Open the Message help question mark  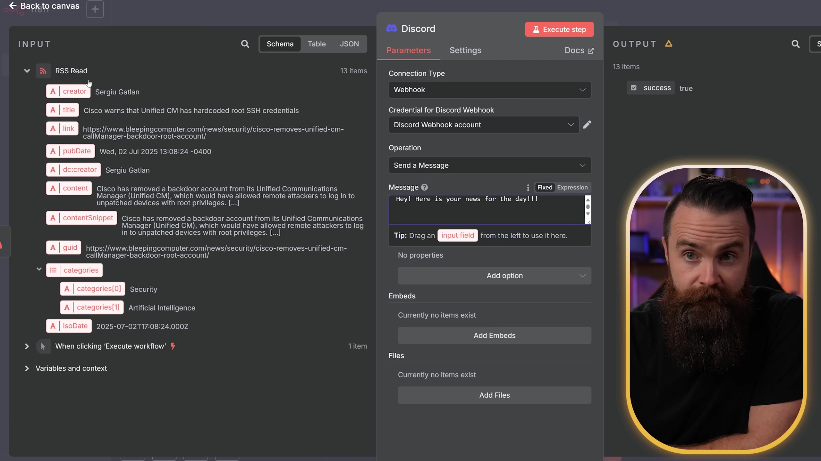point(424,187)
